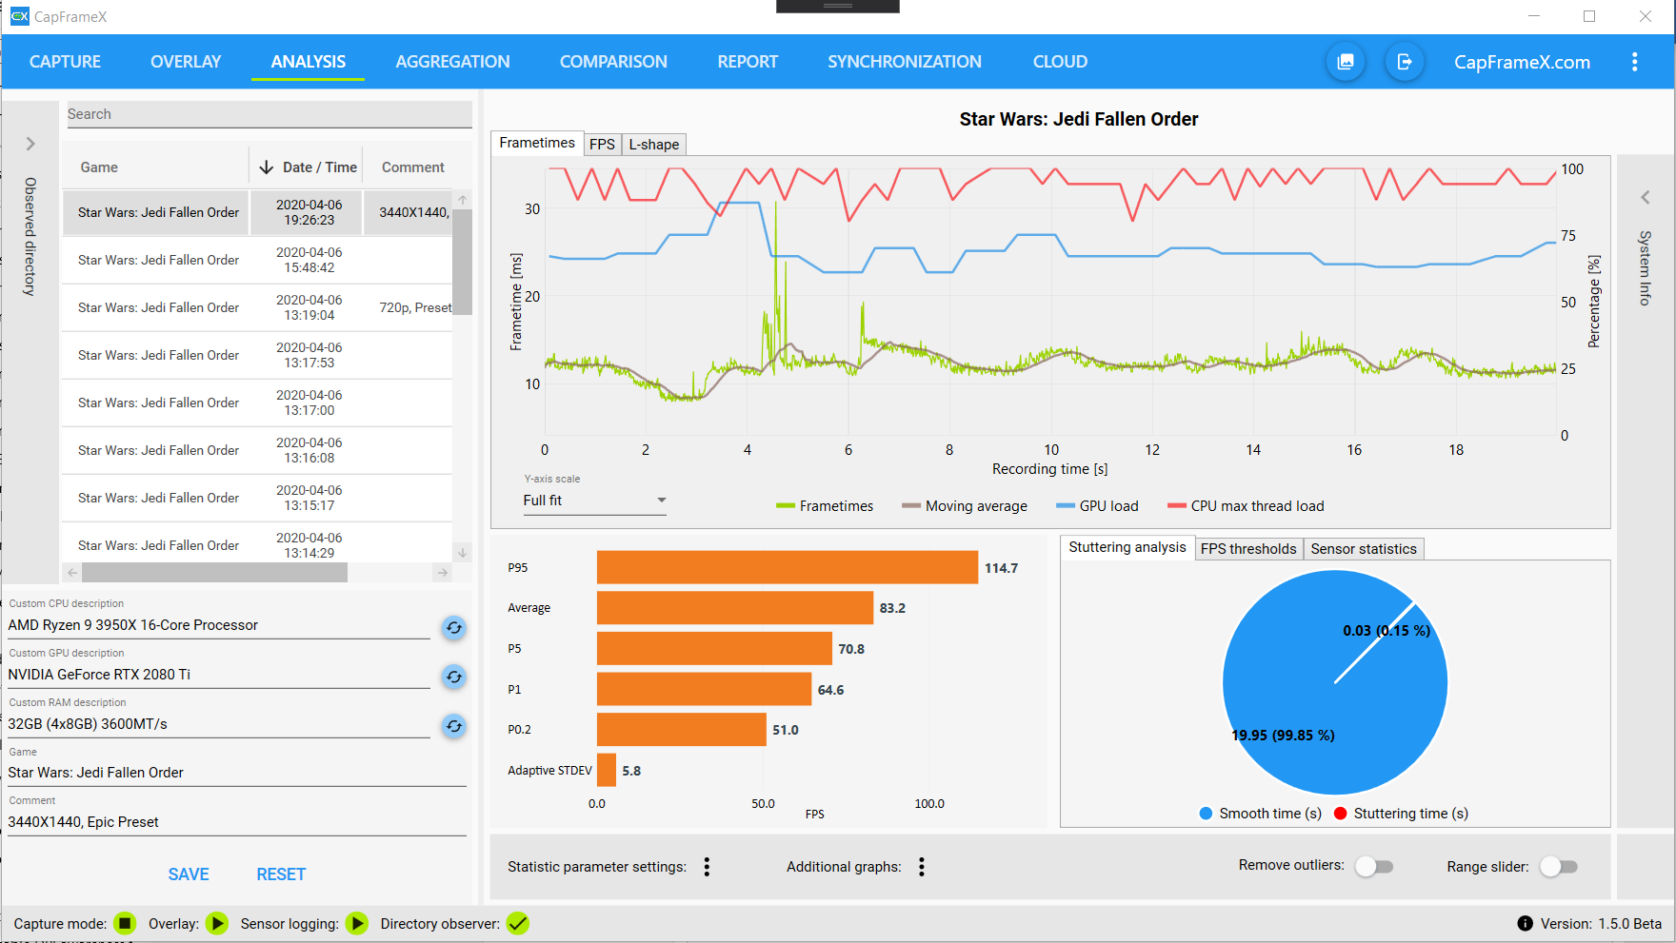Viewport: 1676px width, 943px height.
Task: Switch to the COMPARISON tab
Action: tap(613, 62)
